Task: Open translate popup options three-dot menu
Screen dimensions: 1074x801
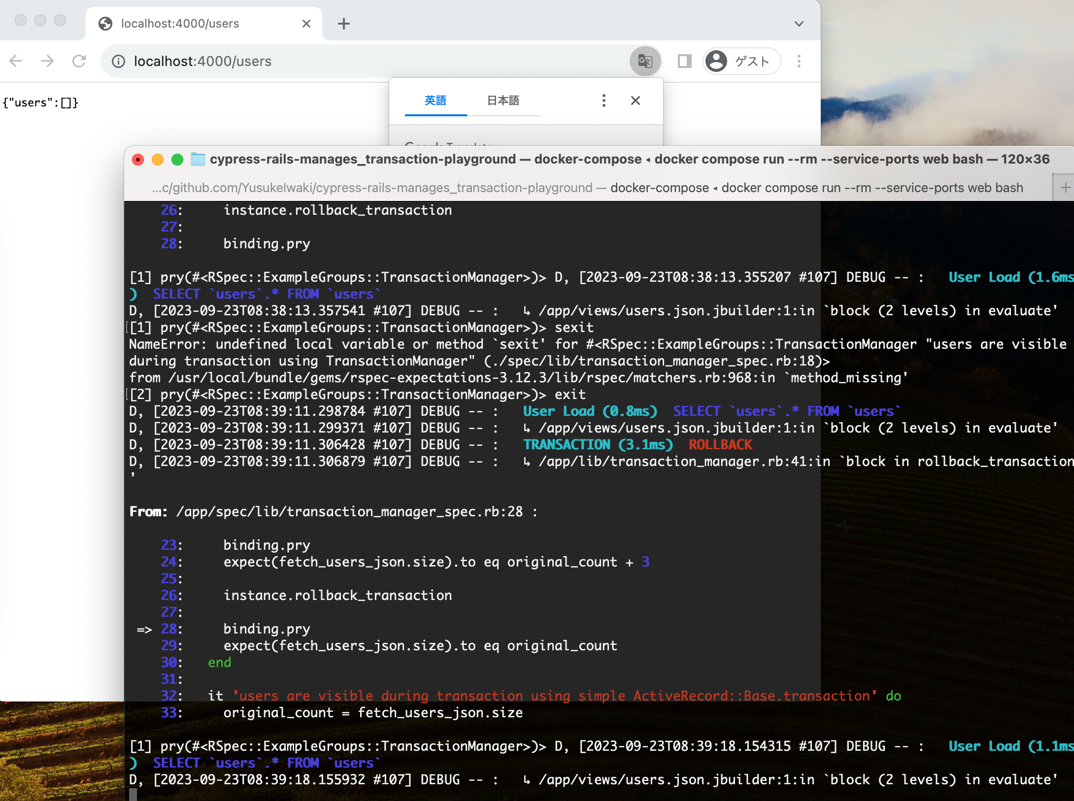Action: click(x=604, y=100)
